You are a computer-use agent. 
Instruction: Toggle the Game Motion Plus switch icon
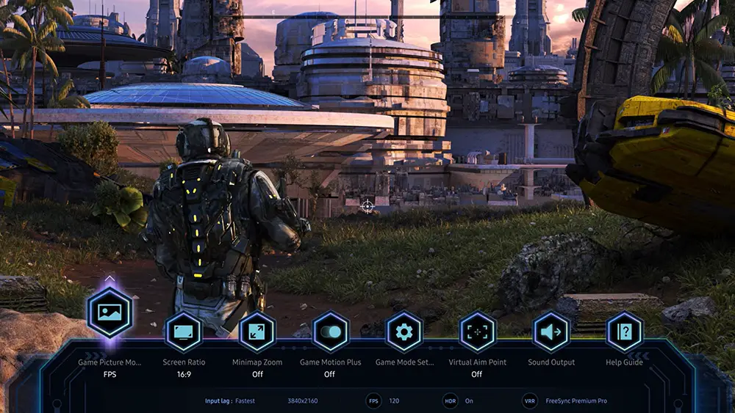coord(331,332)
